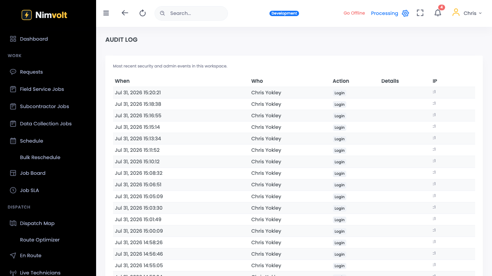Click the notification count badge 4

(442, 7)
